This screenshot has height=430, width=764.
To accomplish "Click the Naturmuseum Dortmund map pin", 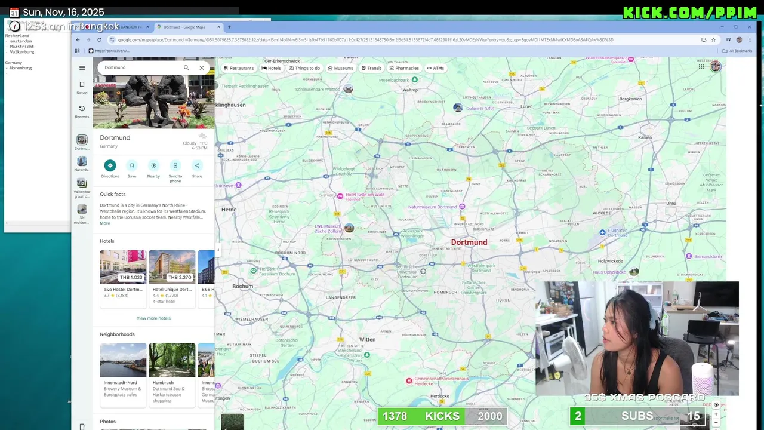I will [x=462, y=207].
